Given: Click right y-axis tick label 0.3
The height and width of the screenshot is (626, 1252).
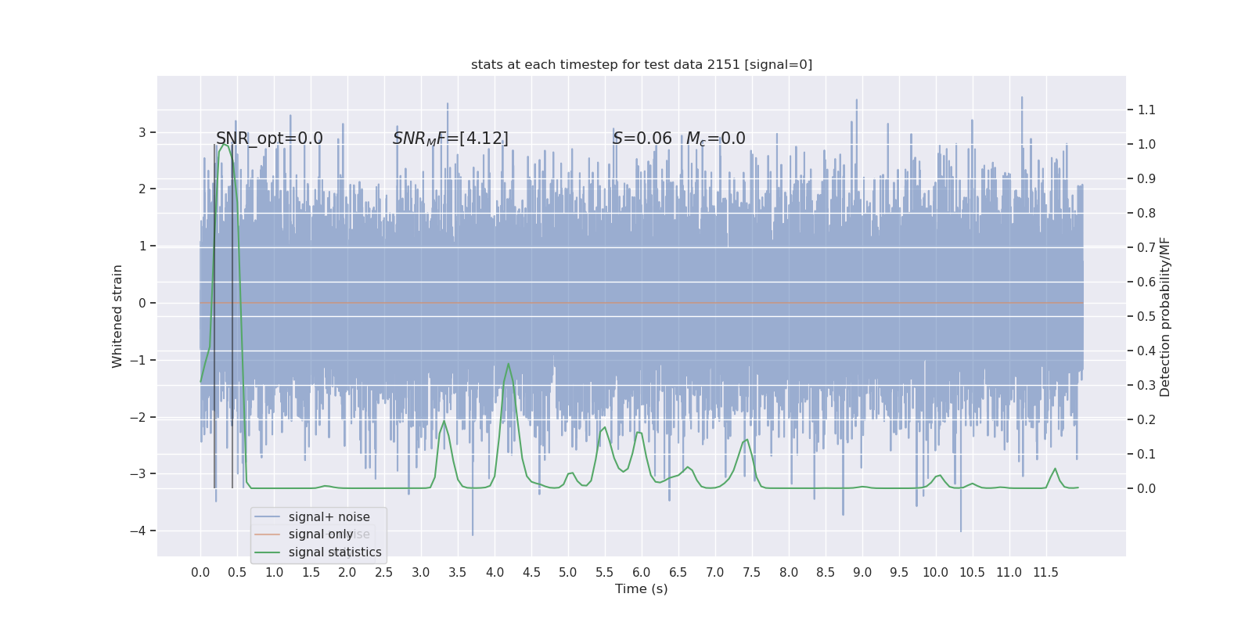Looking at the screenshot, I should point(1146,385).
